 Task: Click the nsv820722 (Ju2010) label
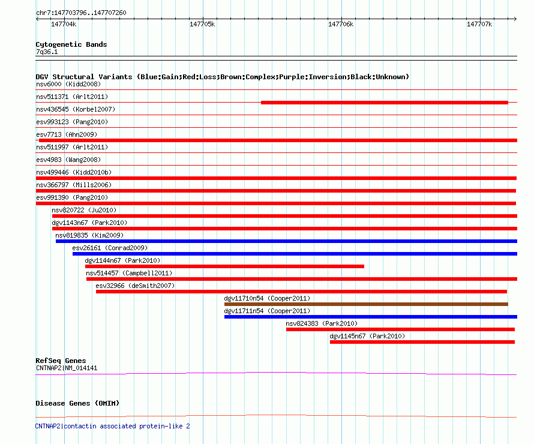(84, 210)
